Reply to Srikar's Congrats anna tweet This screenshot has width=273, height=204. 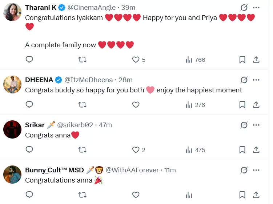click(29, 150)
